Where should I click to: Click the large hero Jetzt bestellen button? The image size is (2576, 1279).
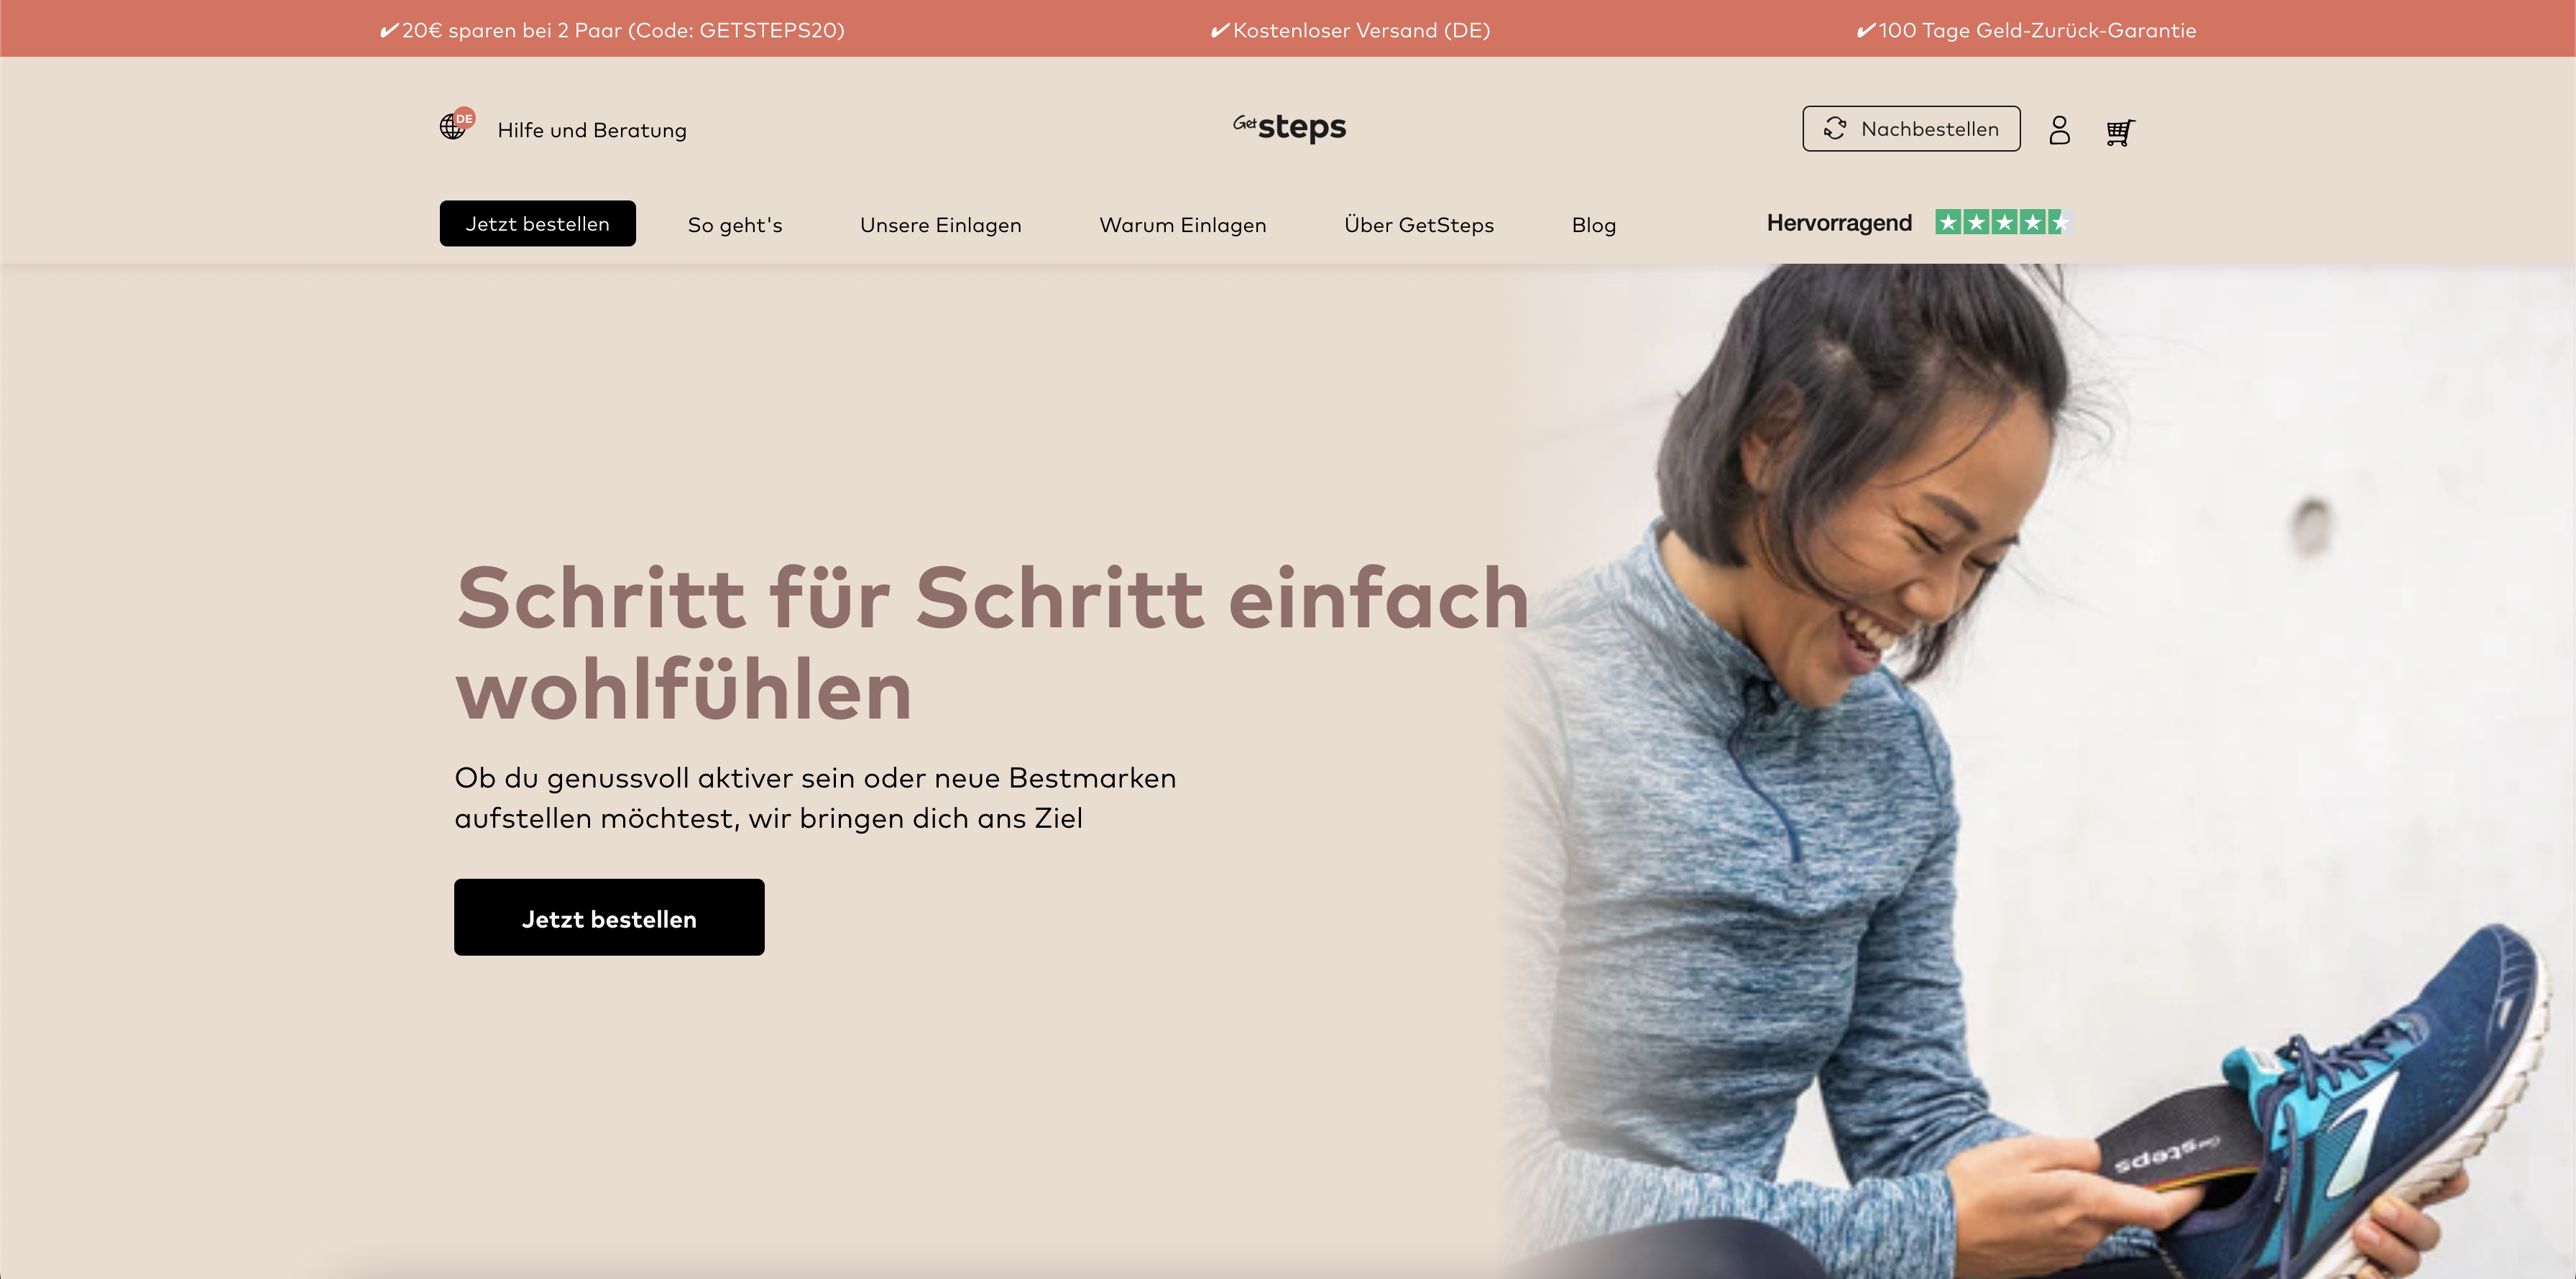point(609,917)
